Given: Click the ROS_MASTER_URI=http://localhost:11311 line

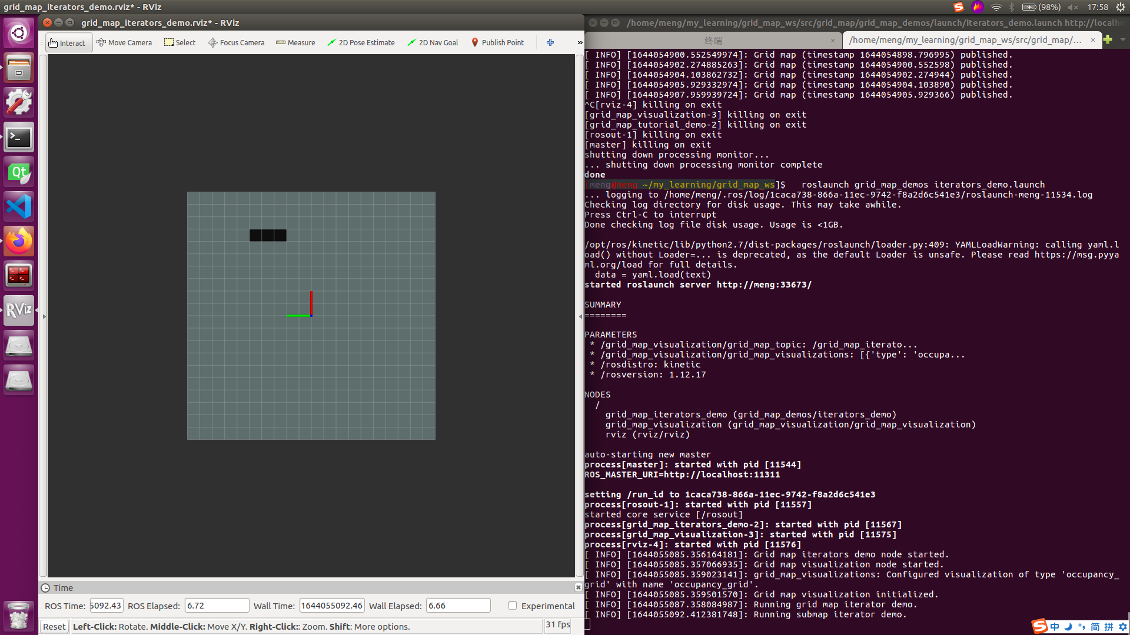Looking at the screenshot, I should point(682,474).
